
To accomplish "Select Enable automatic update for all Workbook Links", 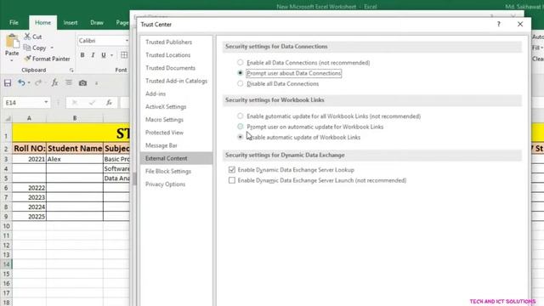I will (240, 116).
